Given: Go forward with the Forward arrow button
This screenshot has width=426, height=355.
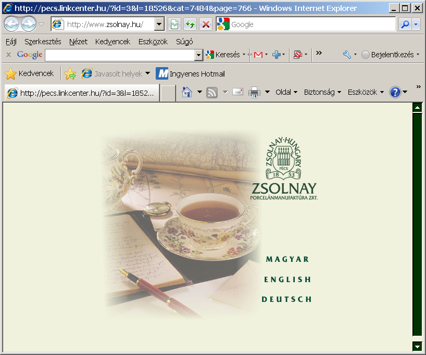Looking at the screenshot, I should [29, 24].
